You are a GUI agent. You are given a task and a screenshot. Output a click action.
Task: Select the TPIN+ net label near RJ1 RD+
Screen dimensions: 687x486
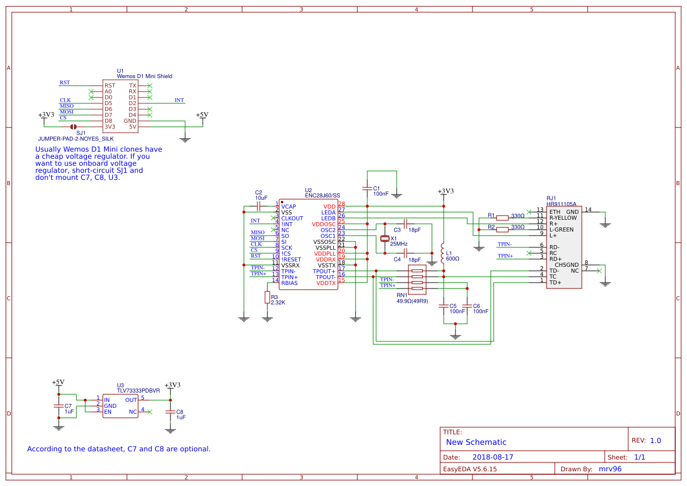(505, 256)
